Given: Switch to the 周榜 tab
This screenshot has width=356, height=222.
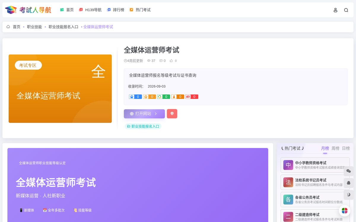Looking at the screenshot, I should pyautogui.click(x=336, y=148).
